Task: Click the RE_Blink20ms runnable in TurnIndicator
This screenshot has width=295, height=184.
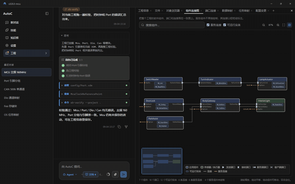Action: coord(221,83)
